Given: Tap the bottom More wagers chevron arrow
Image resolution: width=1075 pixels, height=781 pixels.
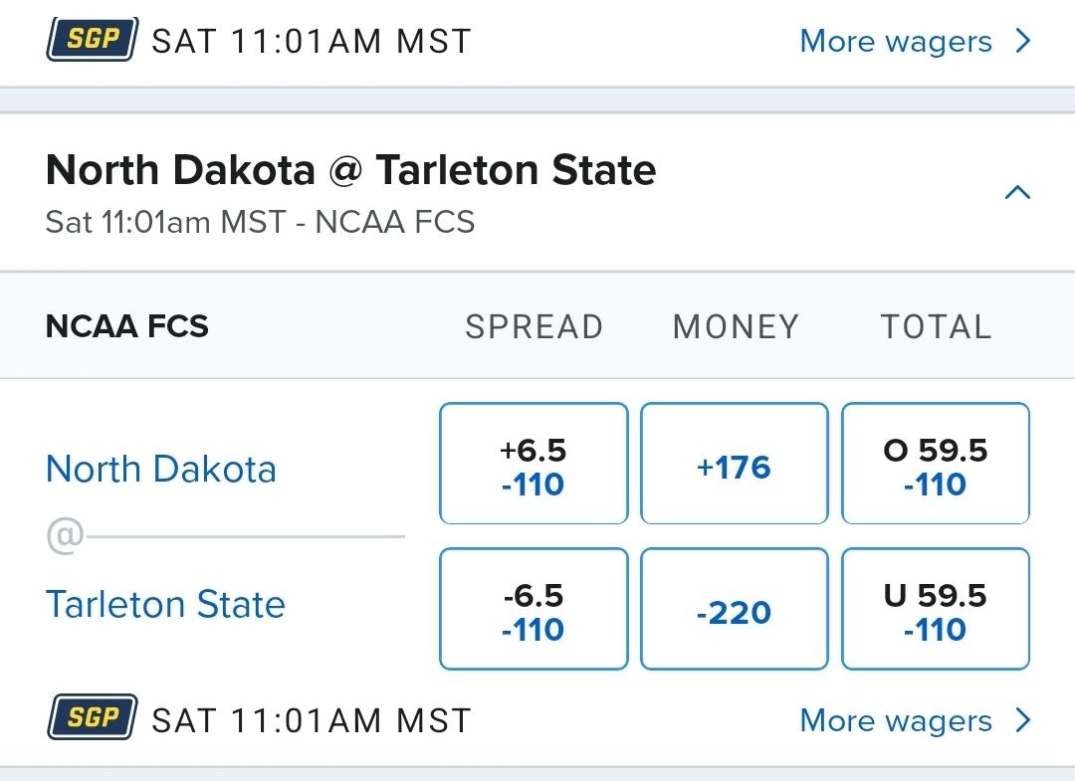Looking at the screenshot, I should (x=1022, y=720).
